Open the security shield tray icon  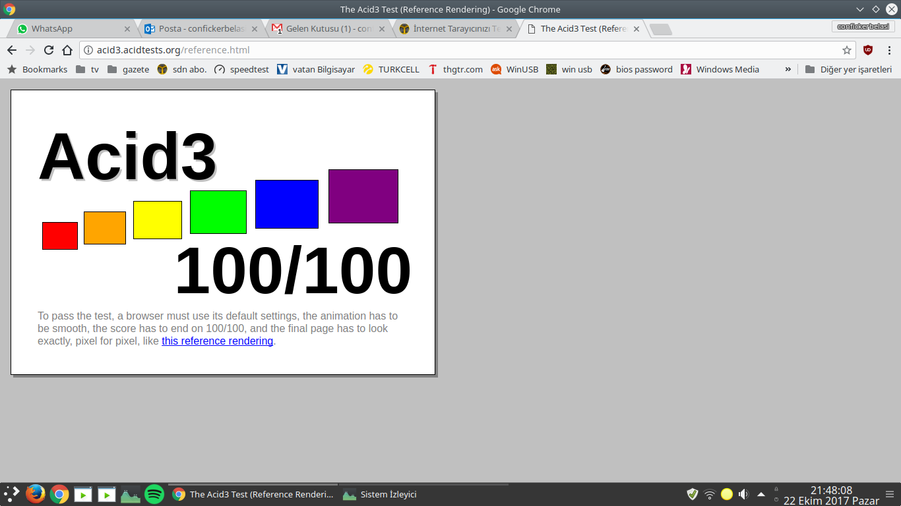[693, 494]
